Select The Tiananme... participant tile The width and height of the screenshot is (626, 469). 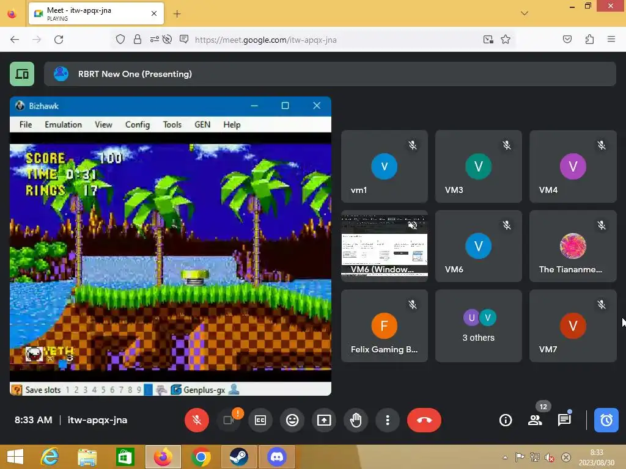(573, 245)
